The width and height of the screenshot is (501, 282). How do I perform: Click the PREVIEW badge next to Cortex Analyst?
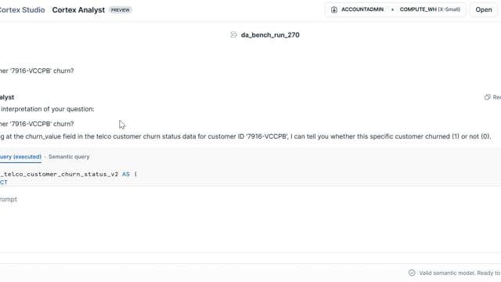[x=120, y=10]
